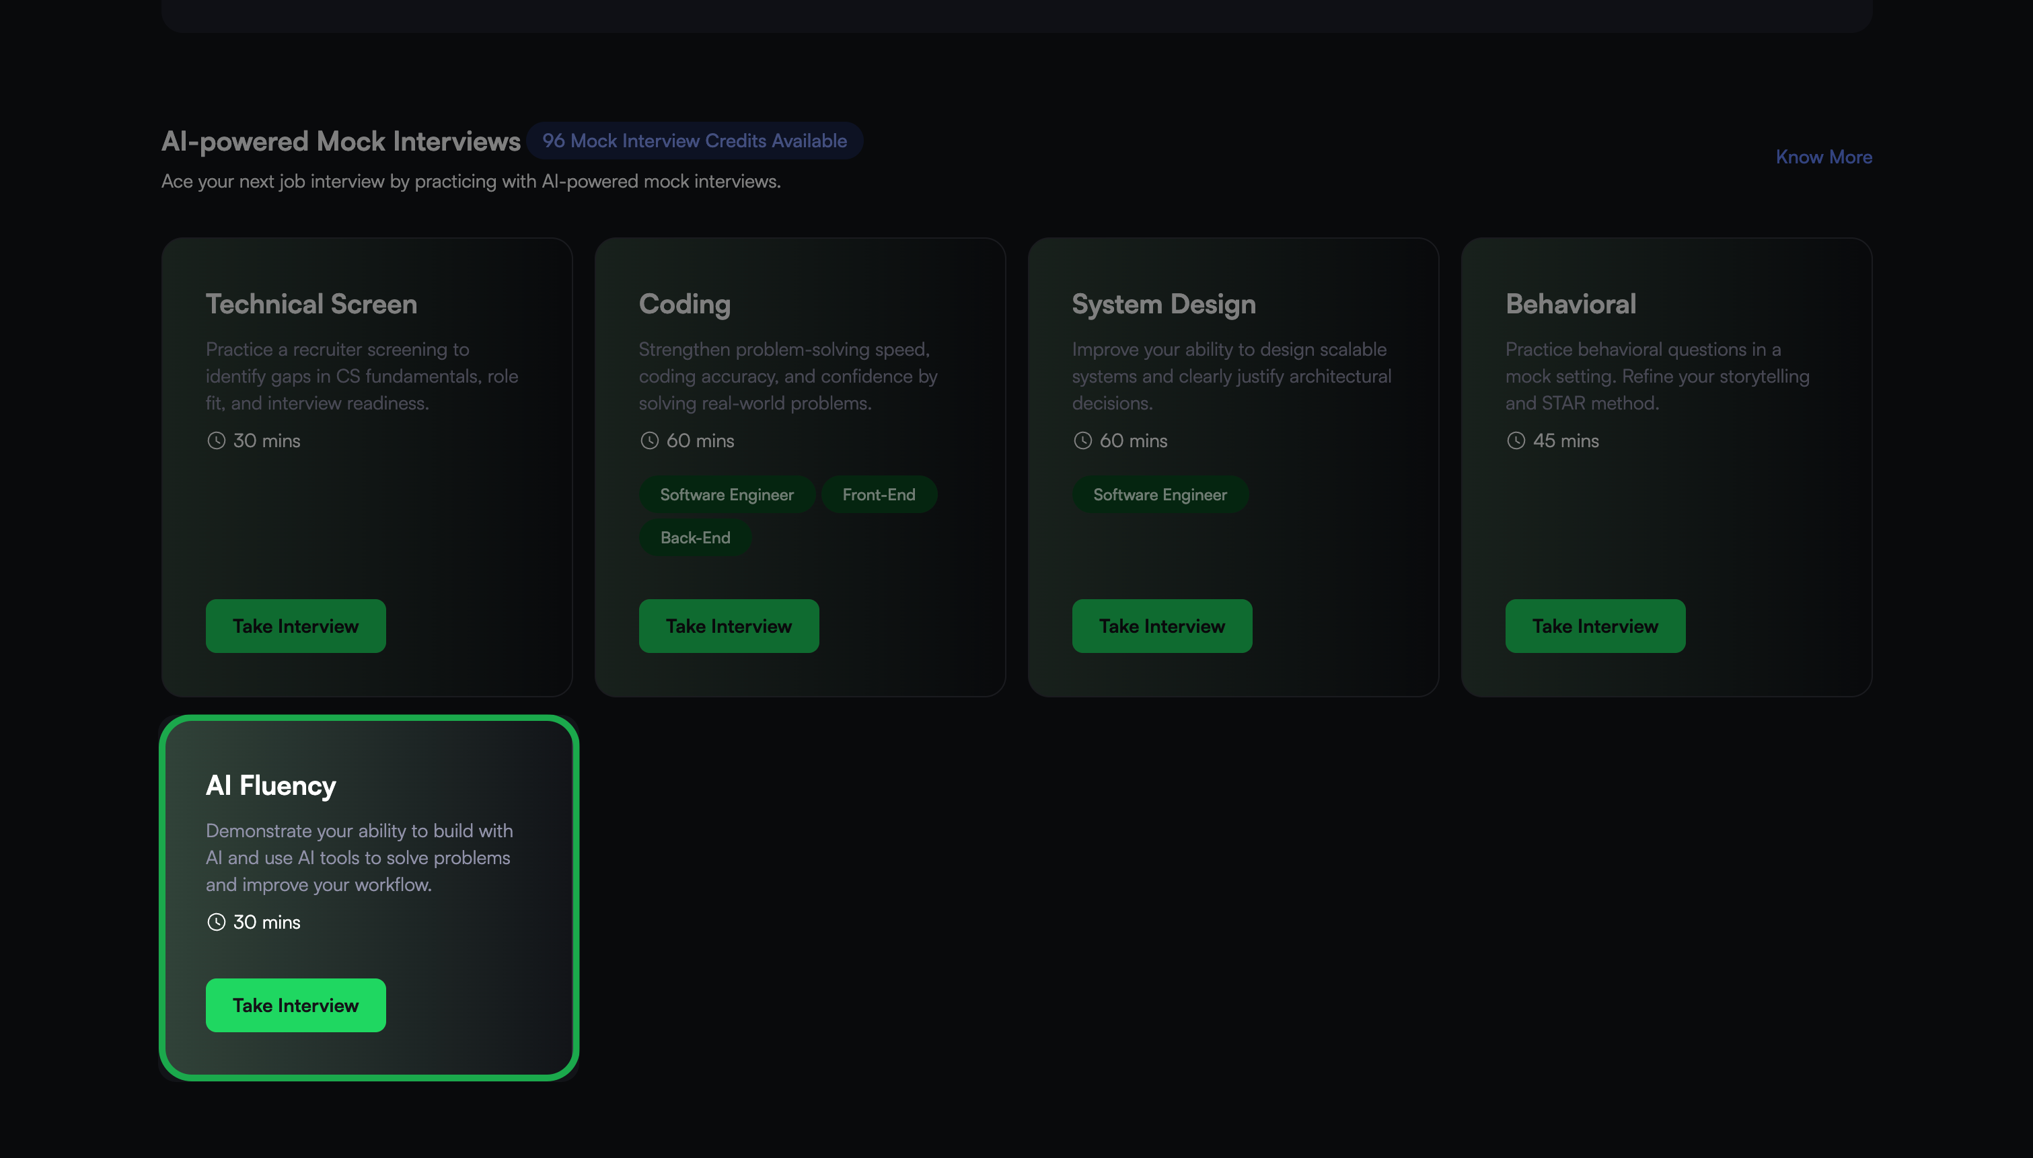2033x1158 pixels.
Task: Click the 96 Mock Interview Credits badge
Action: point(694,141)
